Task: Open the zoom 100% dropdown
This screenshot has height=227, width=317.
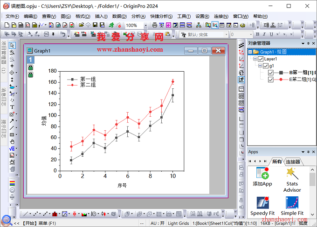Action: tap(145, 26)
